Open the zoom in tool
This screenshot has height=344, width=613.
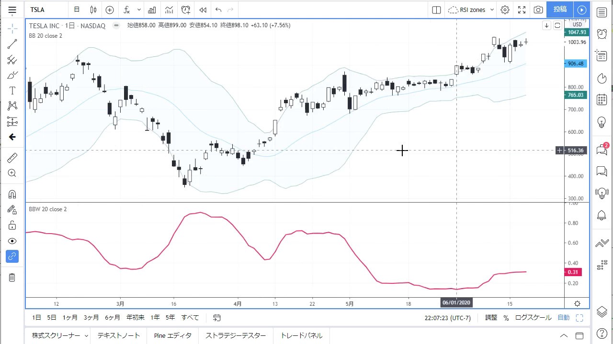(12, 173)
